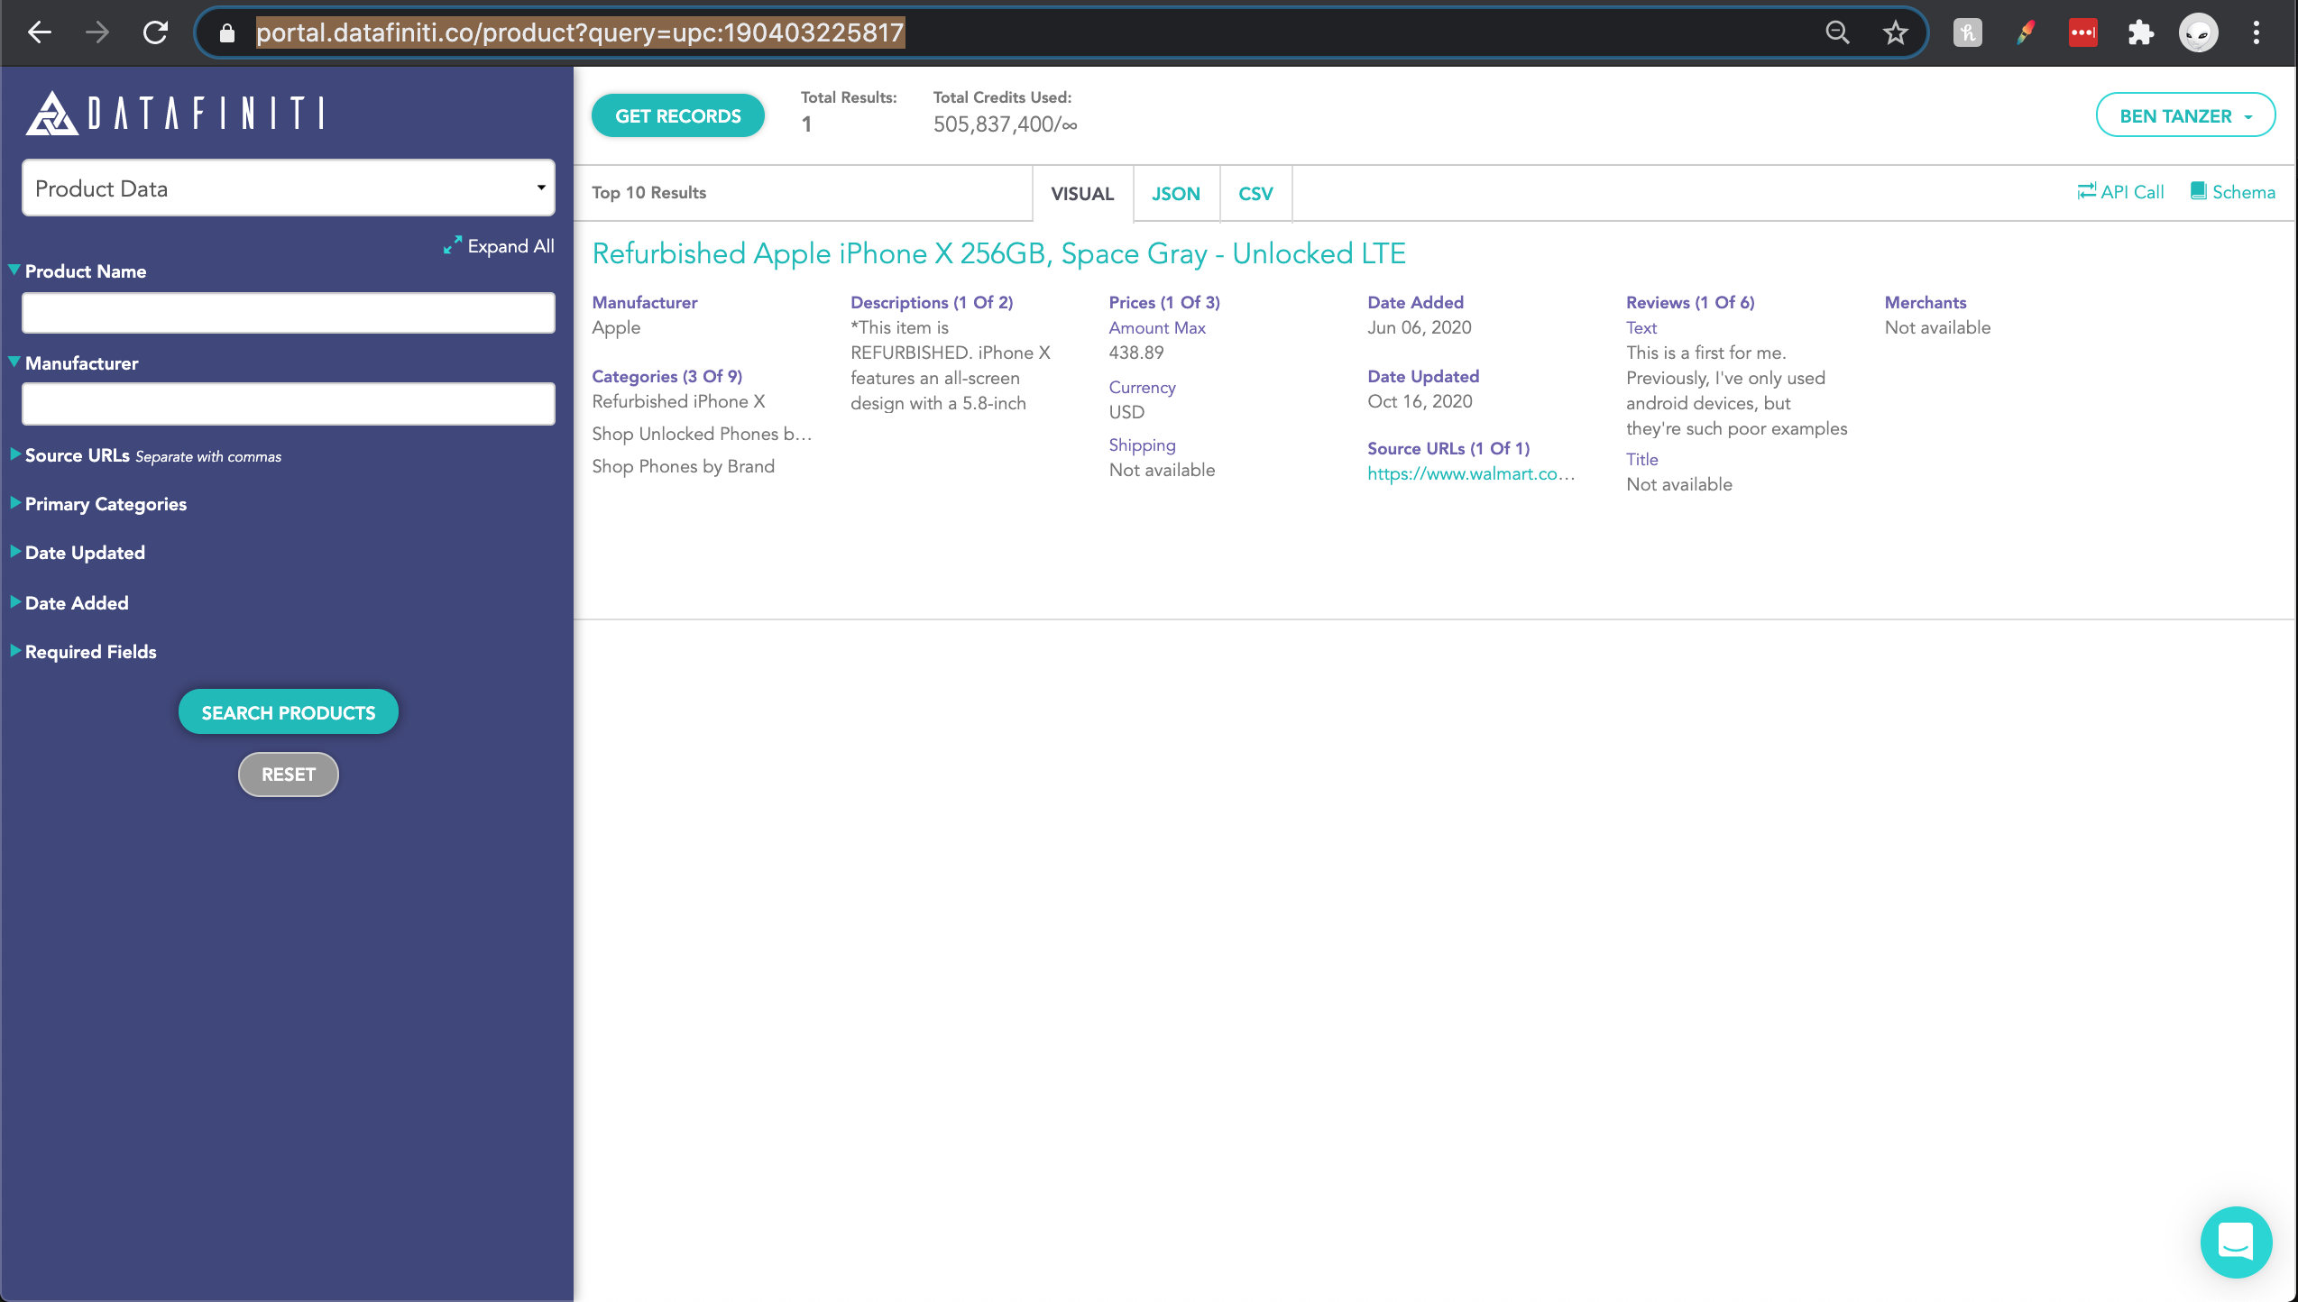Click the Reviews (1 Of 6) heading

coord(1690,303)
